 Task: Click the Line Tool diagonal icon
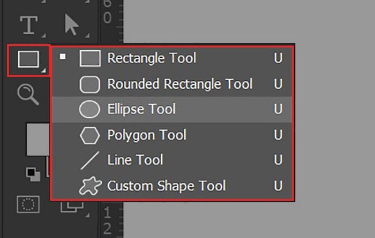coord(89,161)
